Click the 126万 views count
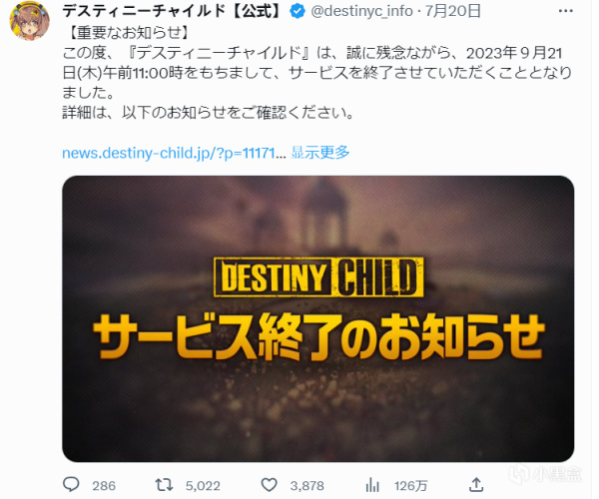 pos(410,486)
